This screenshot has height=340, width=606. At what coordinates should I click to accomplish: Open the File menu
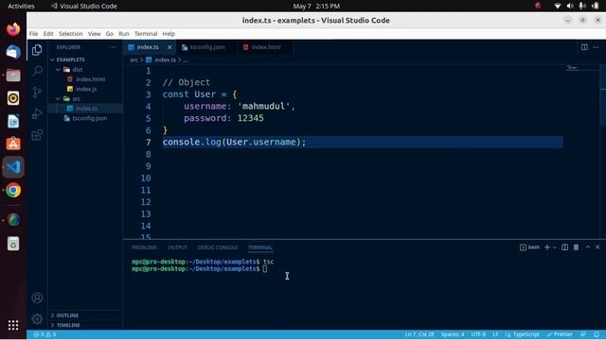(x=34, y=34)
